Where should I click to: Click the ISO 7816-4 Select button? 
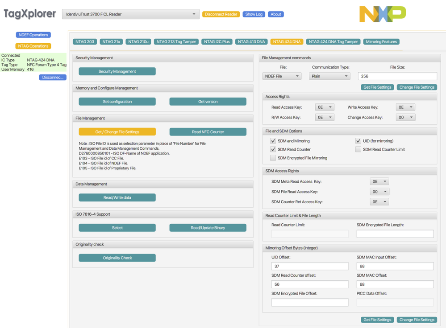pos(117,228)
